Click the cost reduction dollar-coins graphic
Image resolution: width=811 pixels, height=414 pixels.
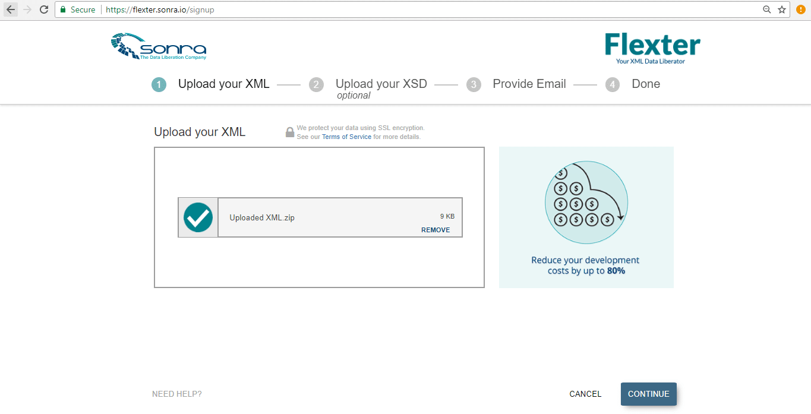[586, 203]
